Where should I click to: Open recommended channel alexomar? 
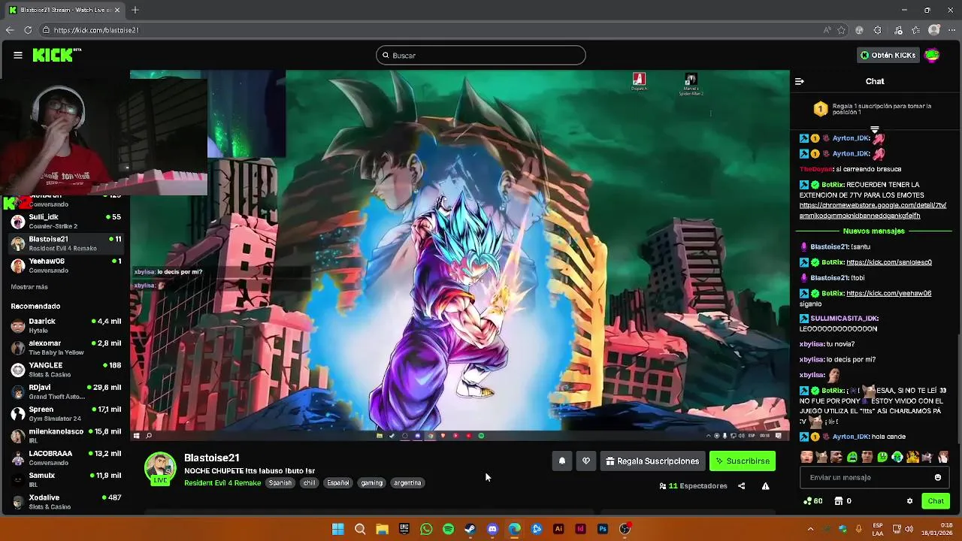pyautogui.click(x=65, y=347)
